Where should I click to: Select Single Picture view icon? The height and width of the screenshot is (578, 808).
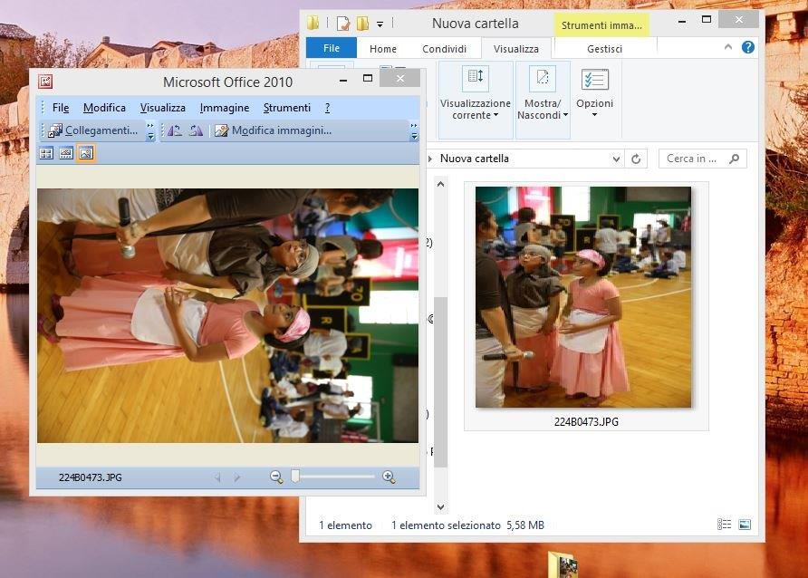(x=86, y=153)
